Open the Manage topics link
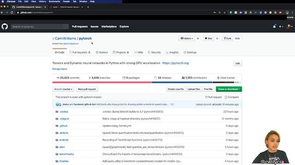Image resolution: width=295 pixels, height=165 pixels. pyautogui.click(x=59, y=69)
